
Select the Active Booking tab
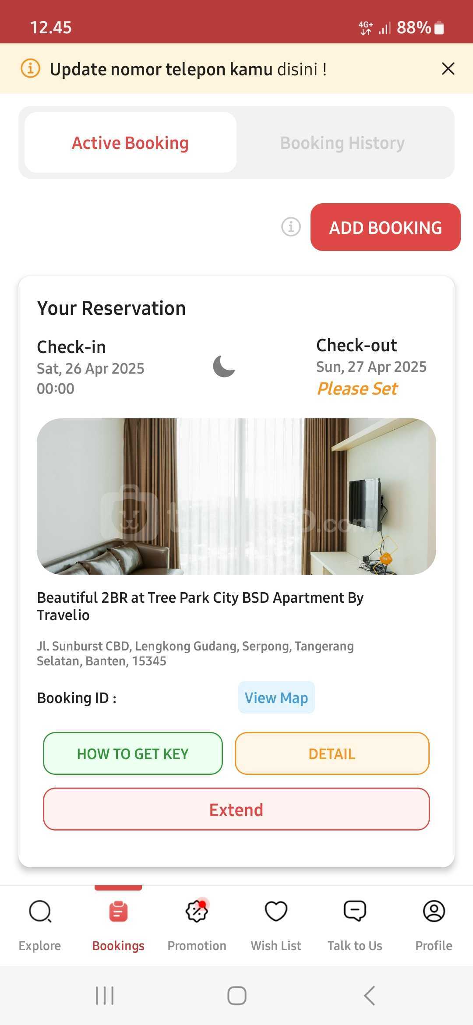(131, 143)
